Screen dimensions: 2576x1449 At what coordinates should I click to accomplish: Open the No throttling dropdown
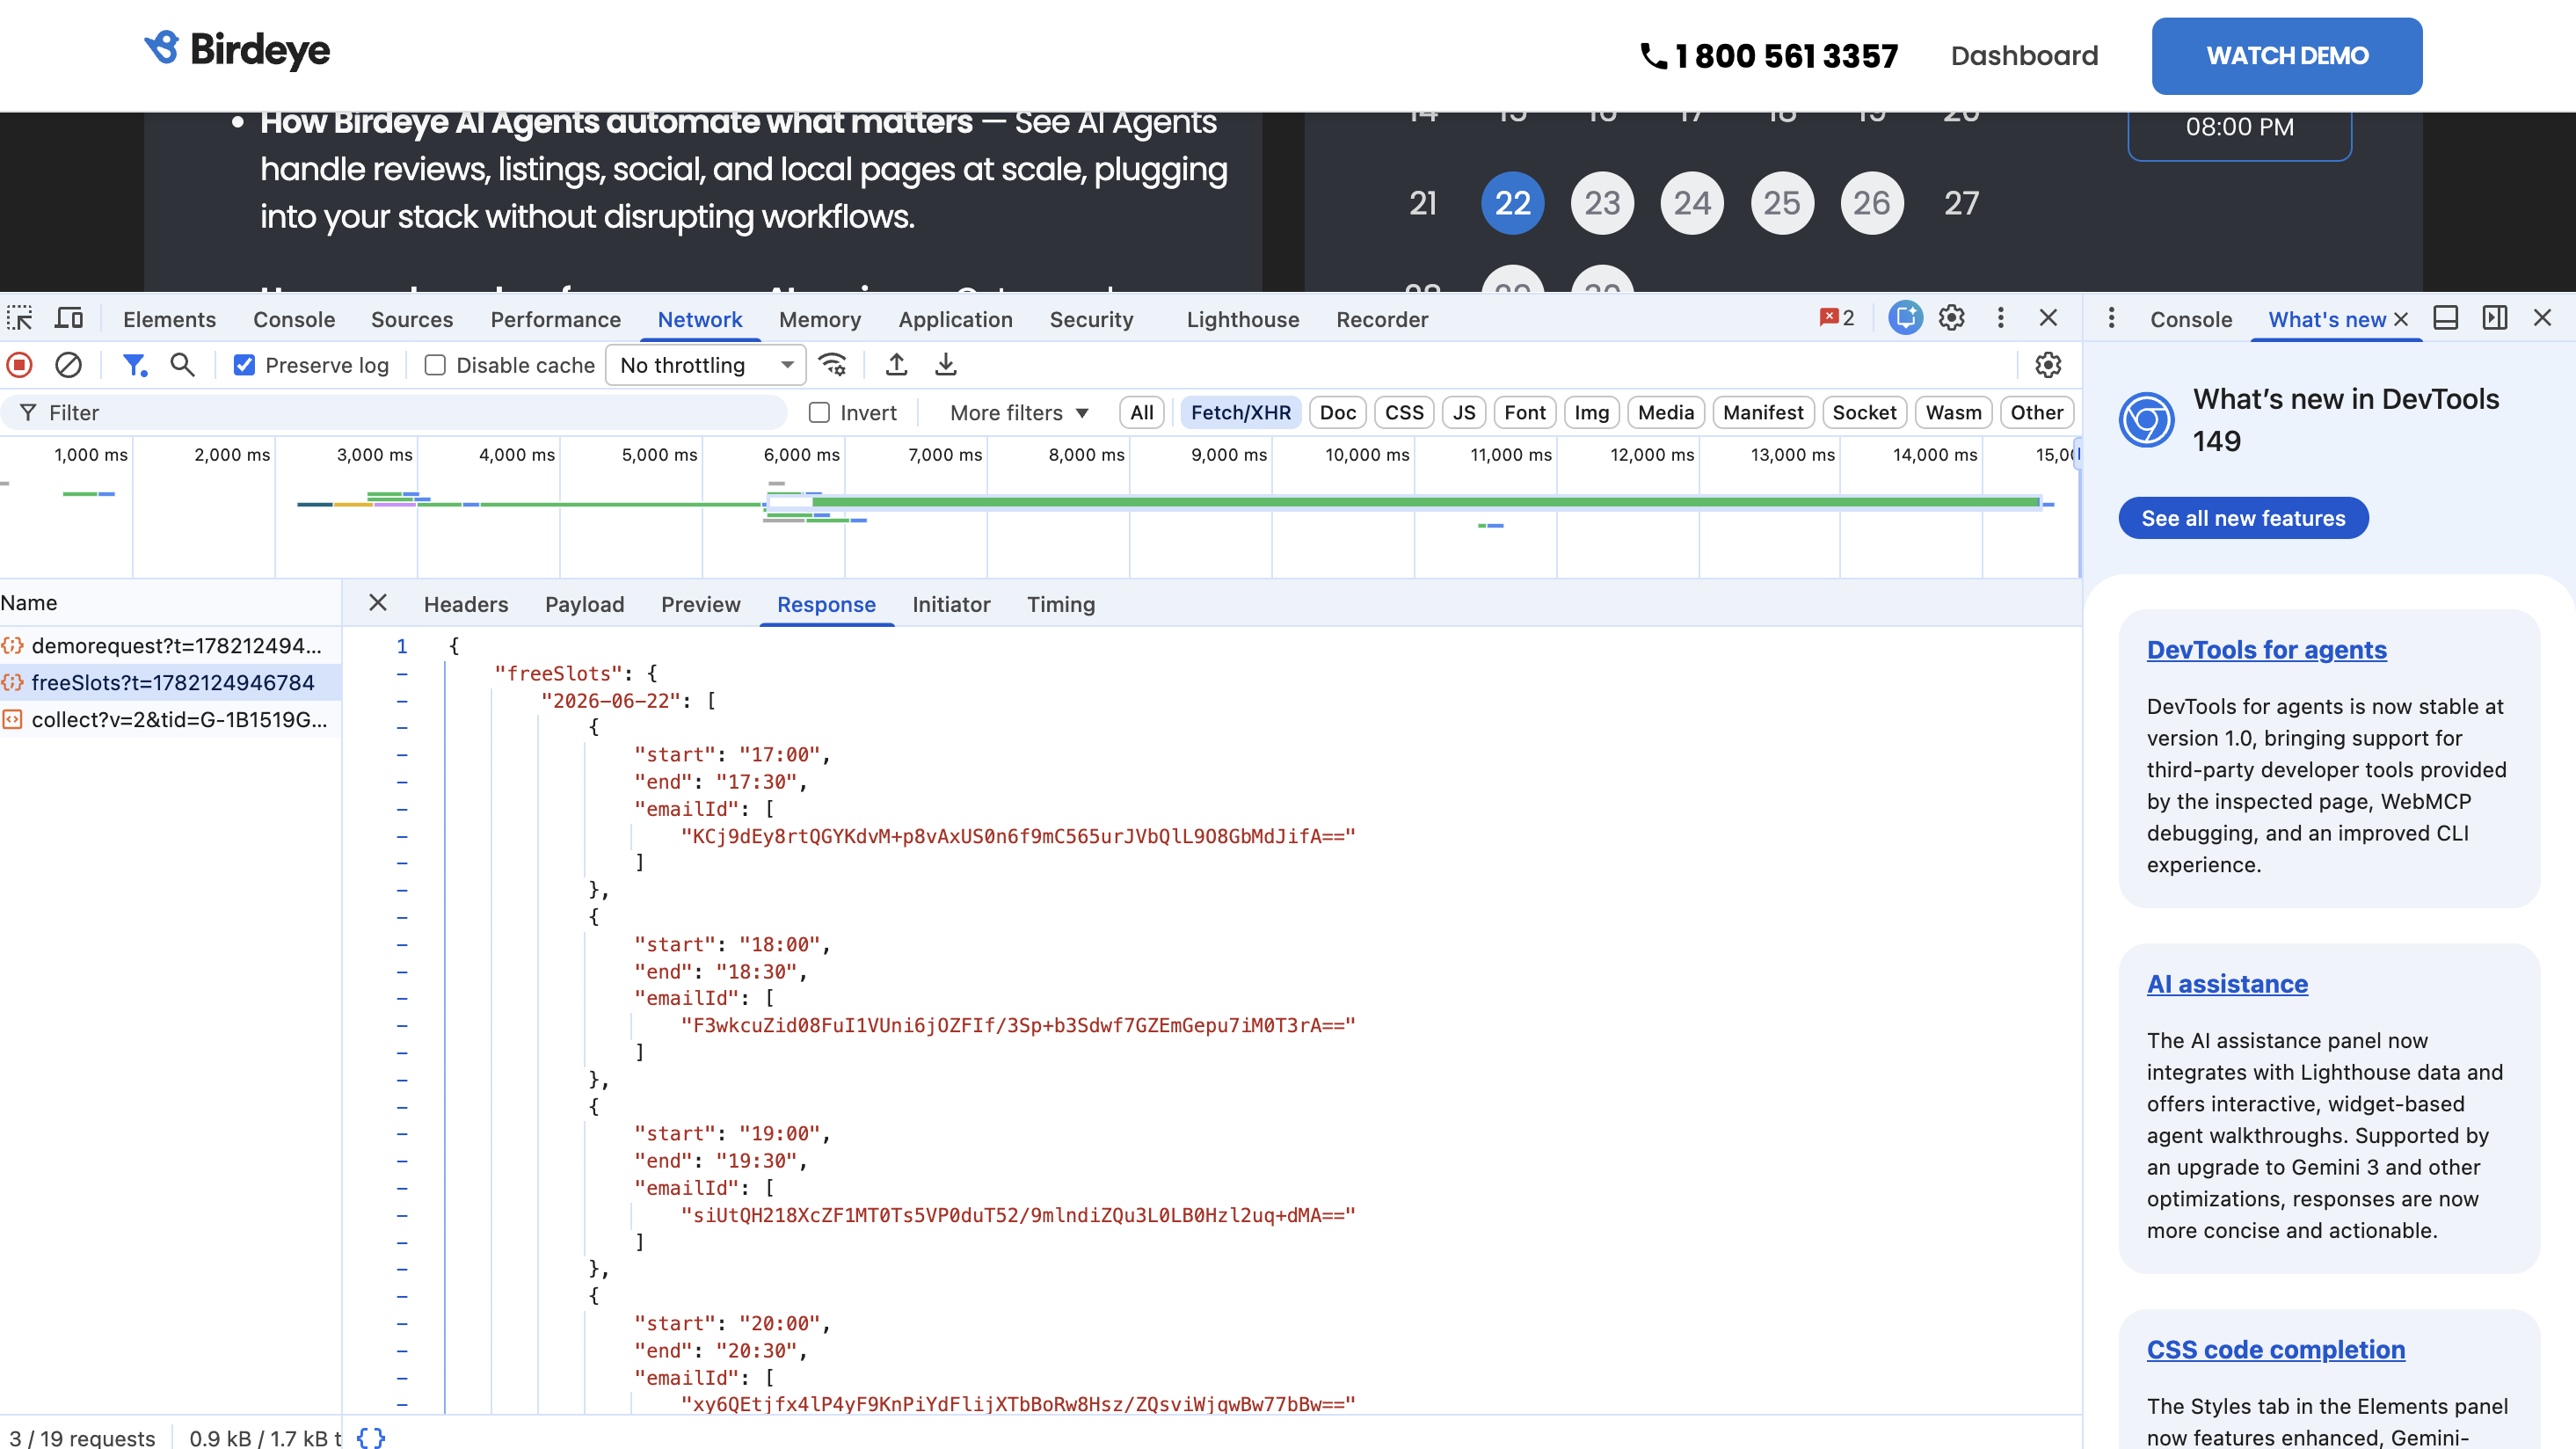[x=706, y=365]
